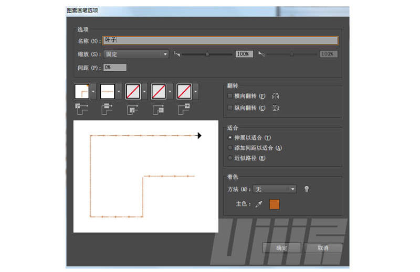Select 添加间距以适合 radio option
Viewport: 420px width, 272px height.
point(230,148)
